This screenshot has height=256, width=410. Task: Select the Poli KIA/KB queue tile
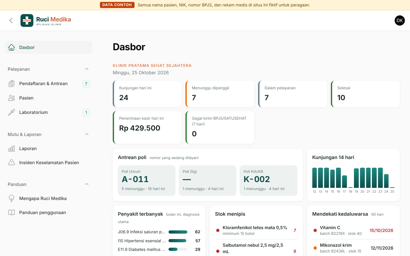tap(268, 180)
